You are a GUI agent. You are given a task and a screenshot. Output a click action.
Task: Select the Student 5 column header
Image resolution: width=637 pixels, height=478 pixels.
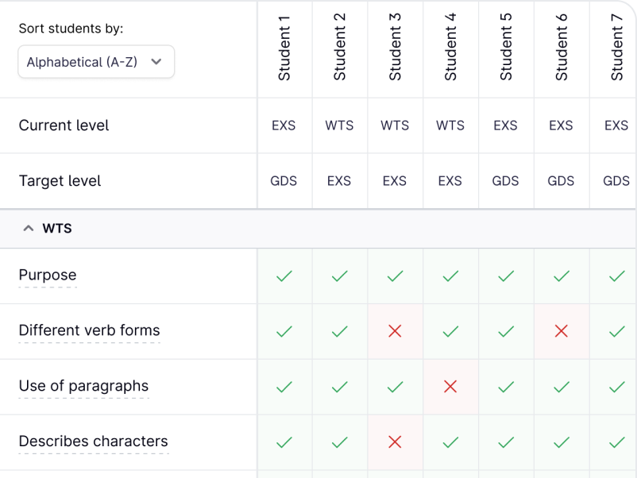[x=506, y=48]
